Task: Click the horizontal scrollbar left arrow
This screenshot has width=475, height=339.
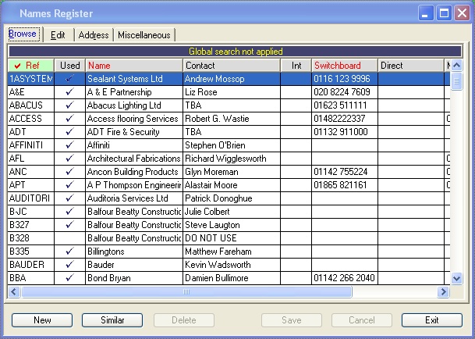Action: pos(13,292)
